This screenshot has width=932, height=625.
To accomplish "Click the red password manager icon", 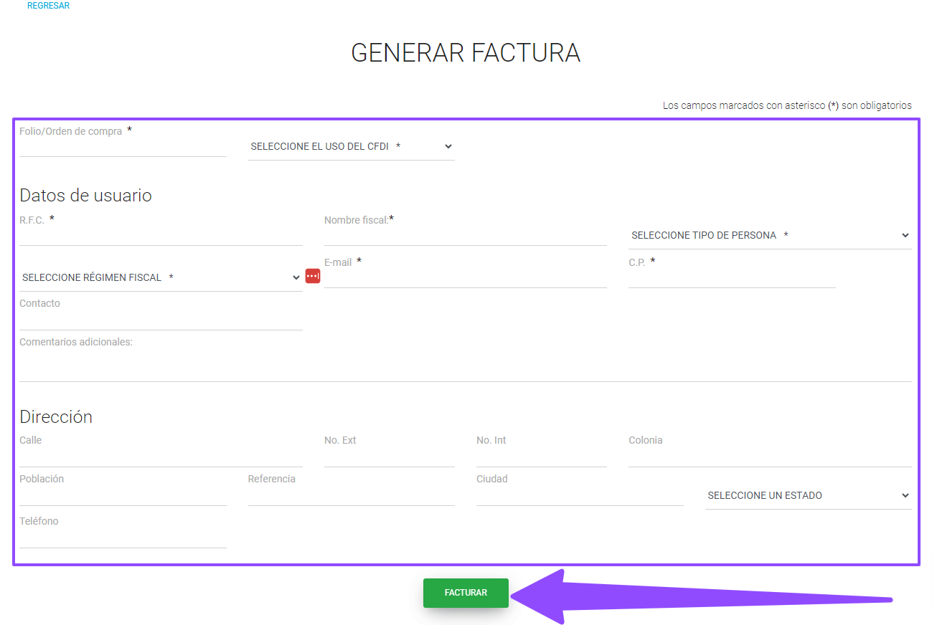I will point(313,276).
